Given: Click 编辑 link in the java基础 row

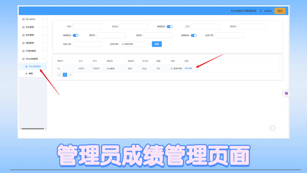Looking at the screenshot, I should [190, 68].
